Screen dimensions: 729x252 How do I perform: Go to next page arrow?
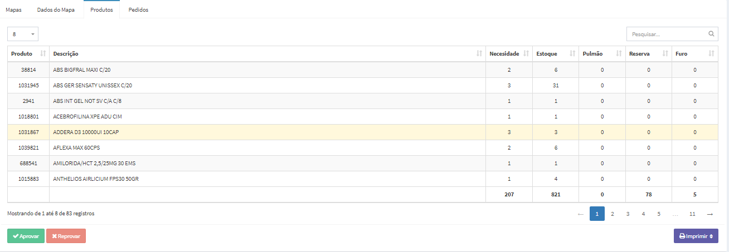click(710, 214)
